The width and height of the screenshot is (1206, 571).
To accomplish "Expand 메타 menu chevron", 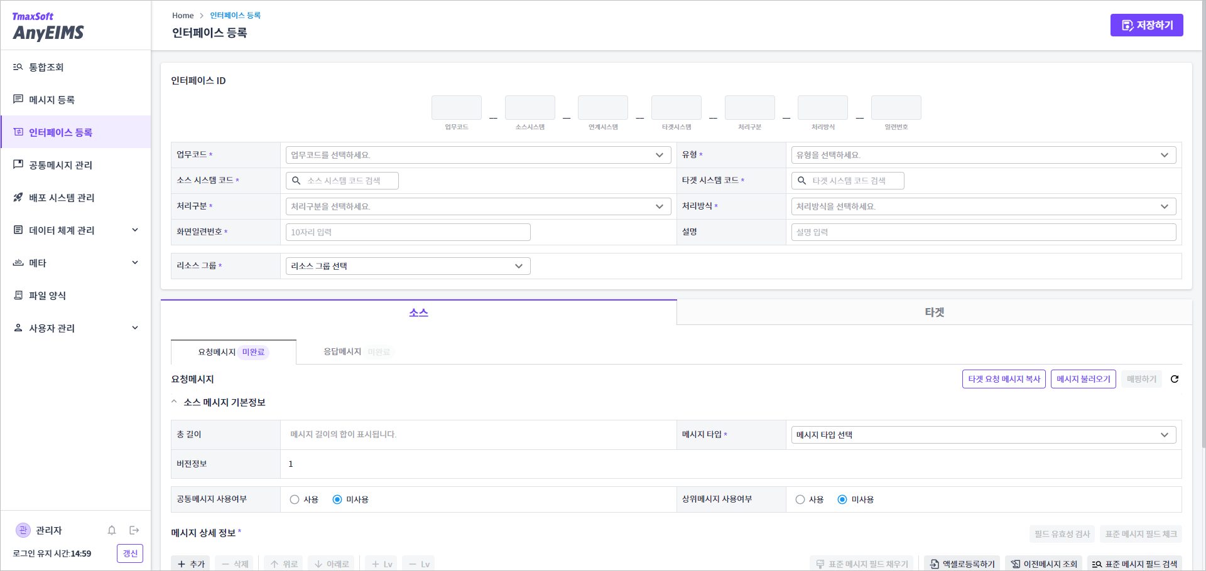I will click(x=135, y=263).
